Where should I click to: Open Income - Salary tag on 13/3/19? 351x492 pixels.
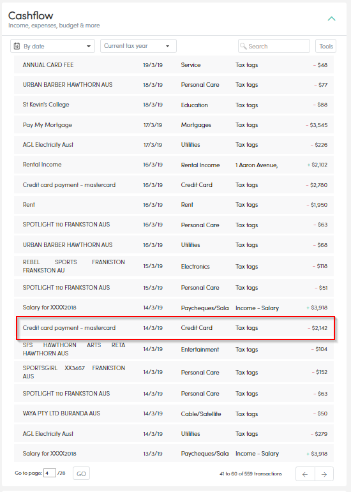(257, 454)
